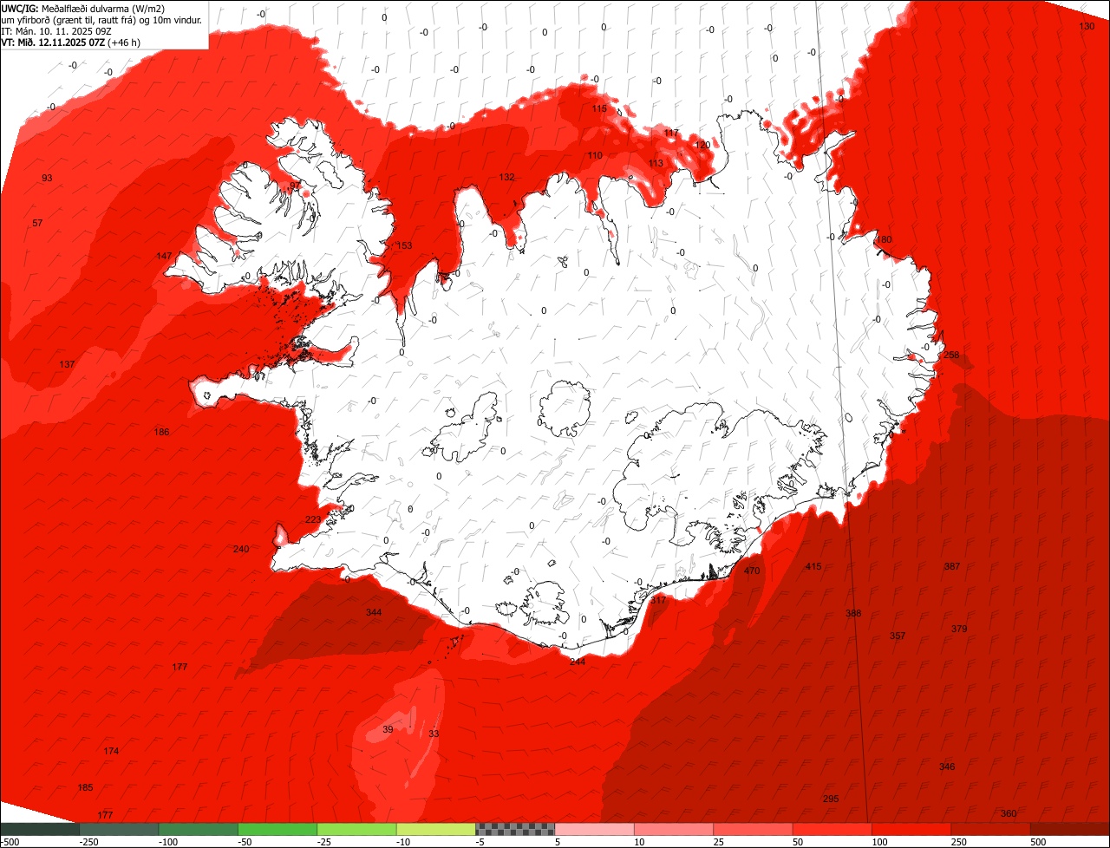
Task: Pick the yellow-green swatch between -10 and -5
Action: (436, 828)
